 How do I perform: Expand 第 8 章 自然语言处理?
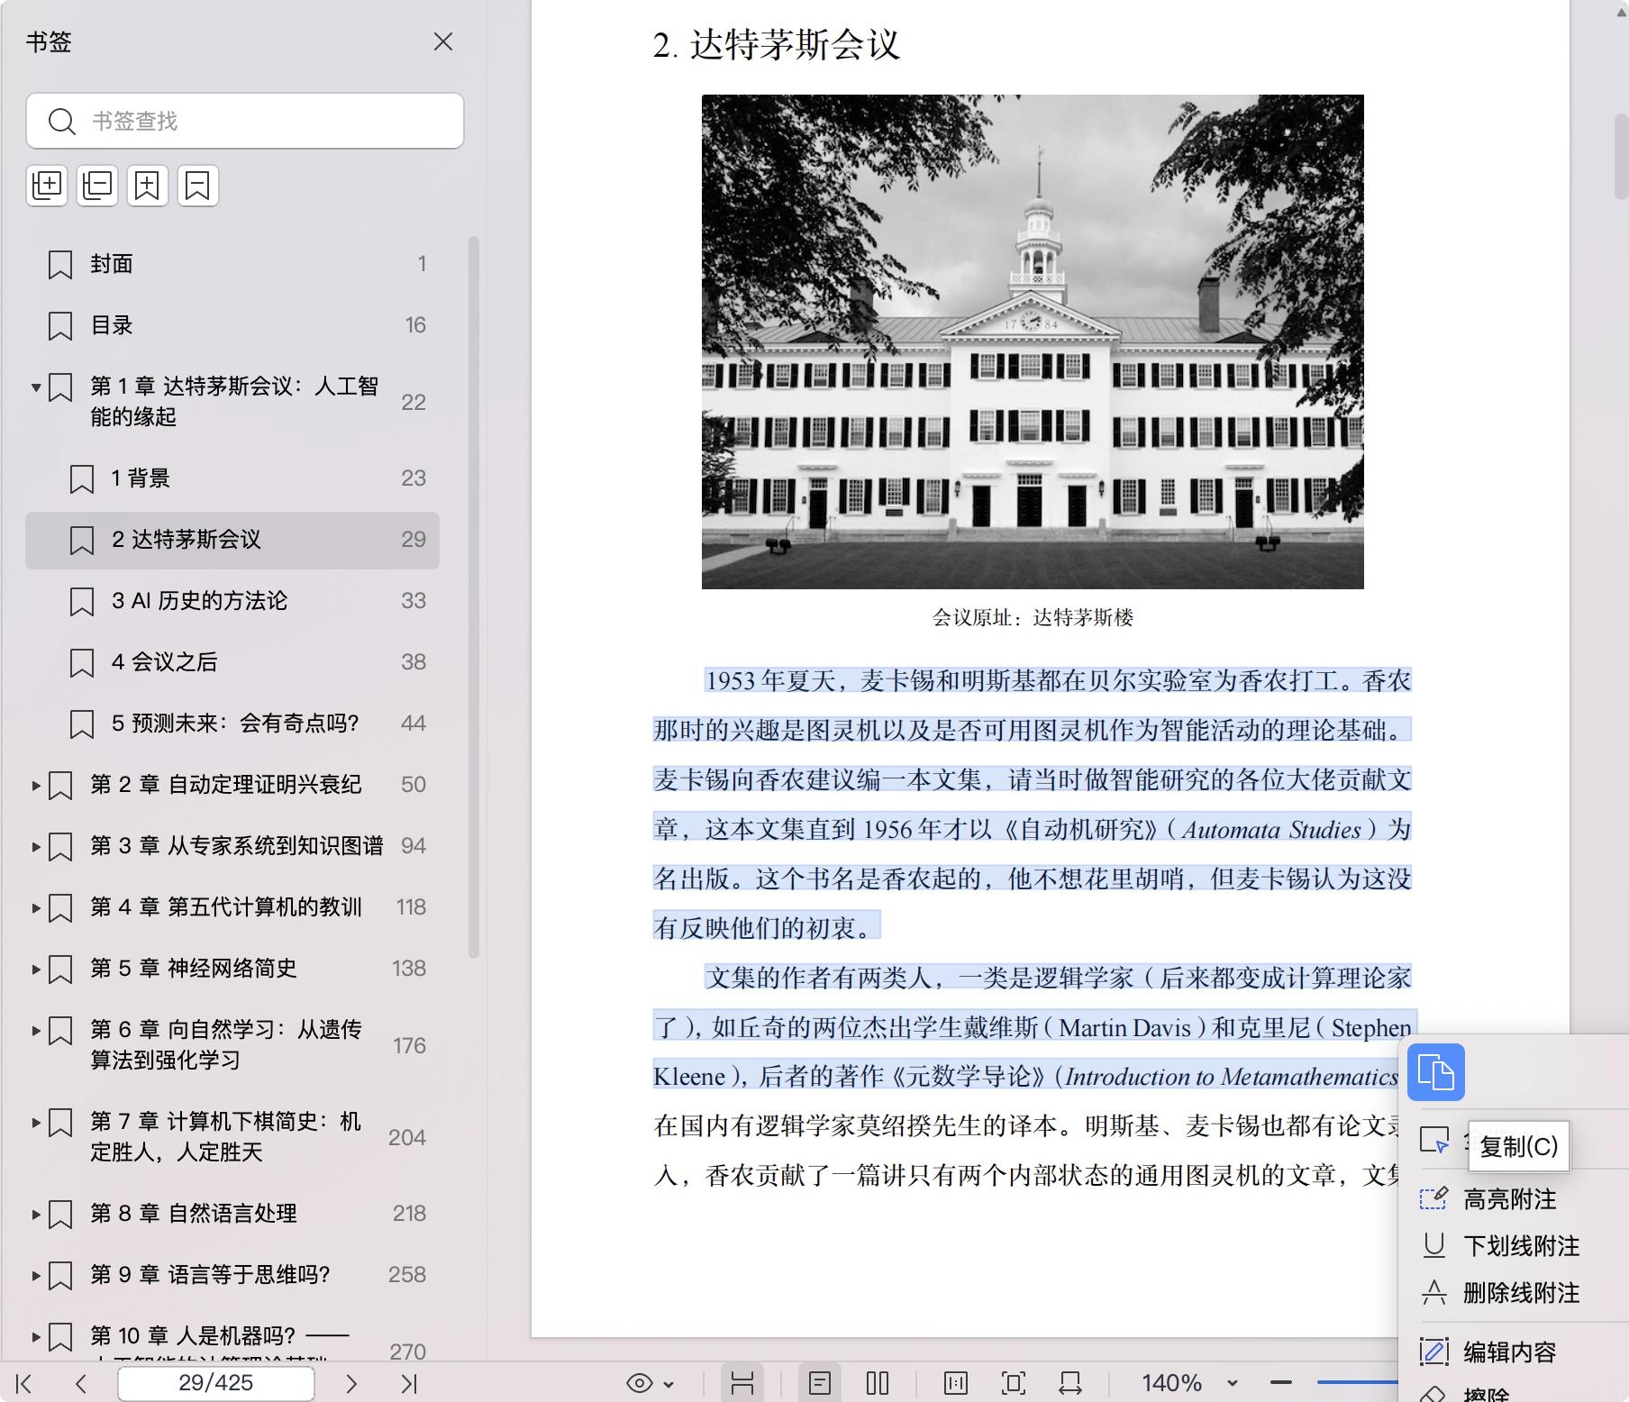tap(36, 1214)
